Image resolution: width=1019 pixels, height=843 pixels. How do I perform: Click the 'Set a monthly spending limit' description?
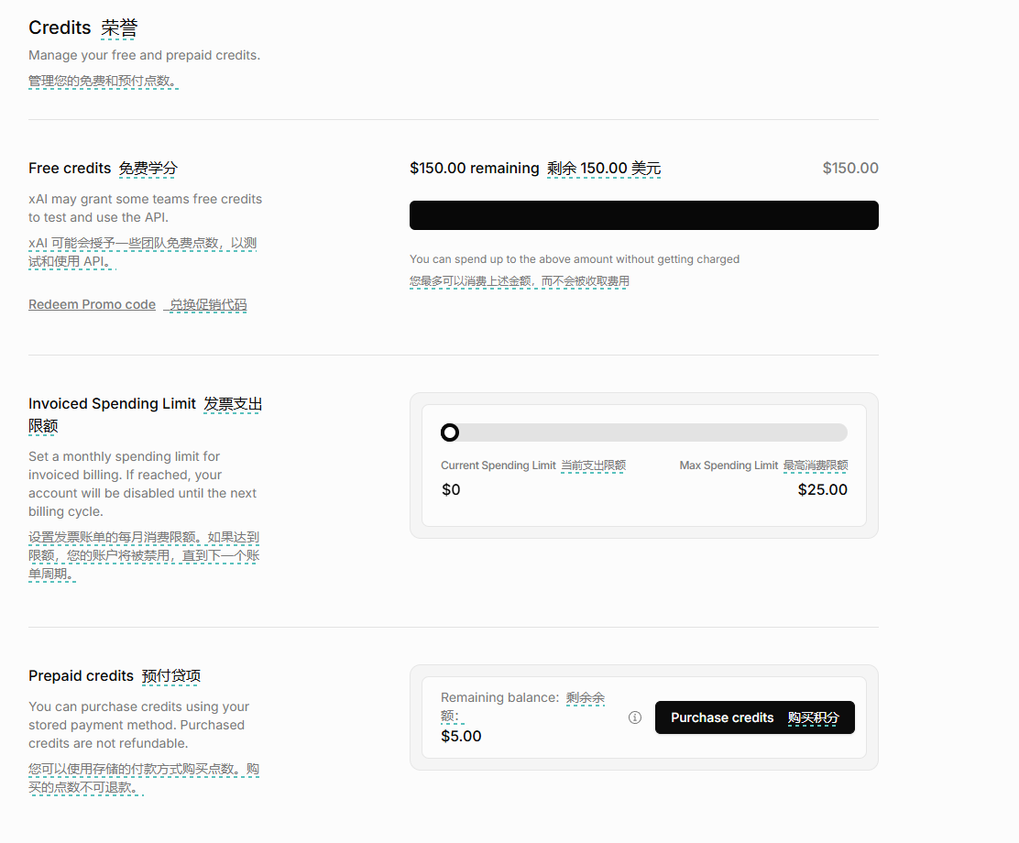[x=142, y=484]
